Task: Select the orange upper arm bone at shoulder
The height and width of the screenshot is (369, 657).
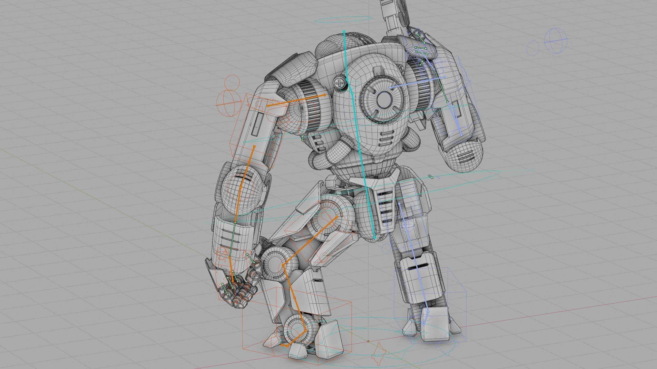Action: [296, 100]
